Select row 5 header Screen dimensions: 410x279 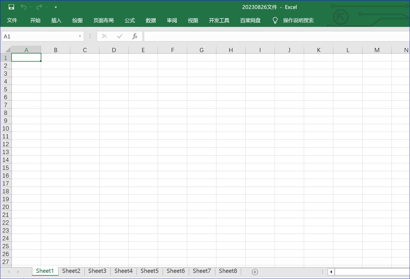coord(6,89)
